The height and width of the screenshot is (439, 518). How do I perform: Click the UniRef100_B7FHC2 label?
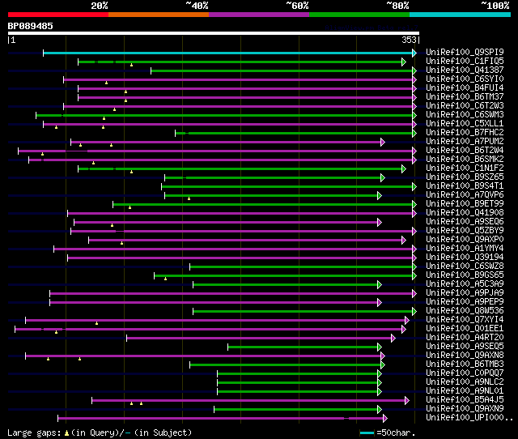pos(465,133)
